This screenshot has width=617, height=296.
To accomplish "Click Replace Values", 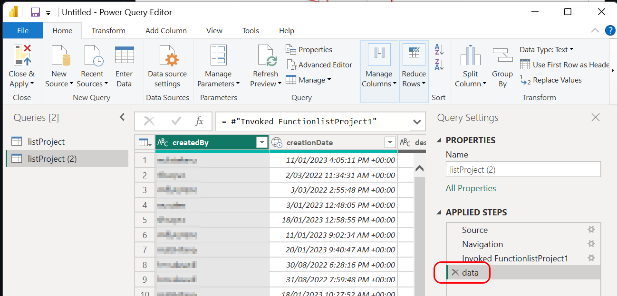I will click(x=551, y=80).
